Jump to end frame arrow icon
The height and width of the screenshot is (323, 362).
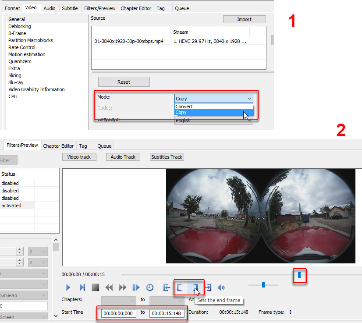click(x=208, y=288)
